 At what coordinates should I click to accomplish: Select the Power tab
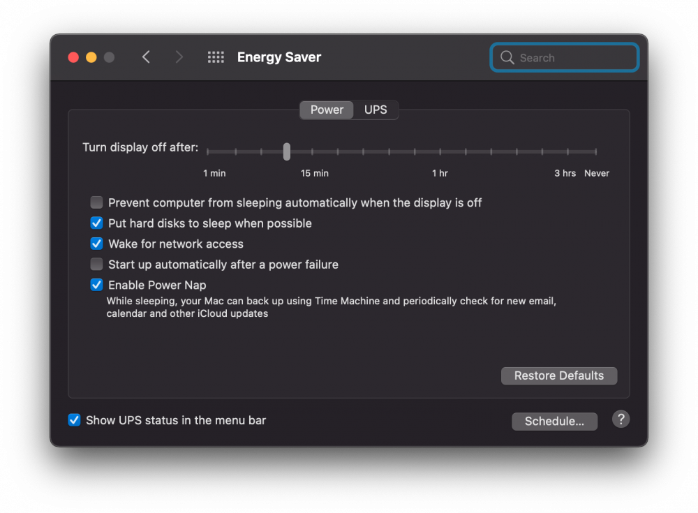point(327,110)
